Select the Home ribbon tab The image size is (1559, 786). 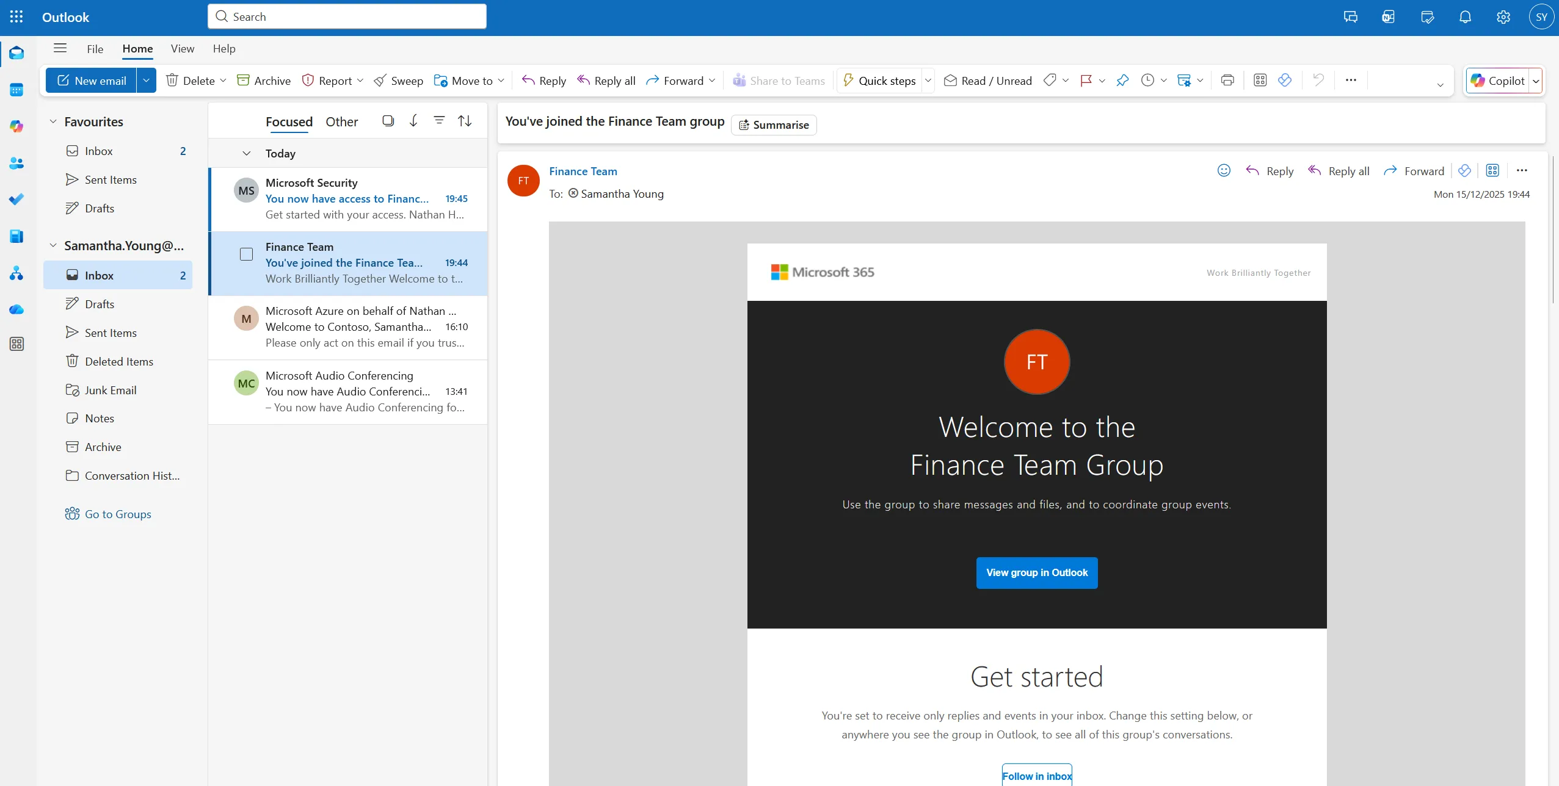point(137,49)
